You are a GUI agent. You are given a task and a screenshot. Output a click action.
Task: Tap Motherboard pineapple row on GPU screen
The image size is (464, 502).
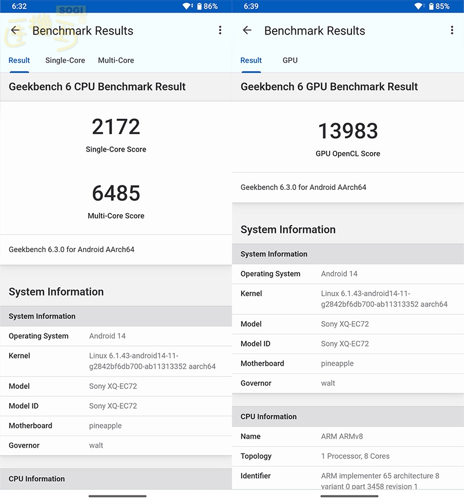click(x=348, y=363)
